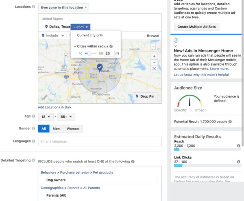Click the Dallas pin marker on map

(x=100, y=68)
